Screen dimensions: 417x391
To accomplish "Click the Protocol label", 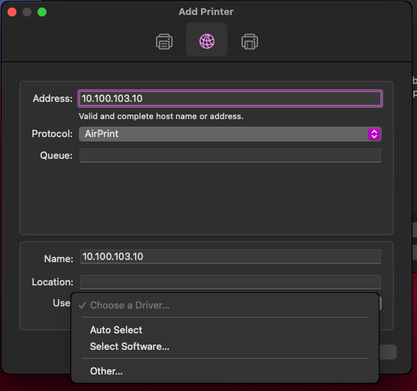I will 52,133.
